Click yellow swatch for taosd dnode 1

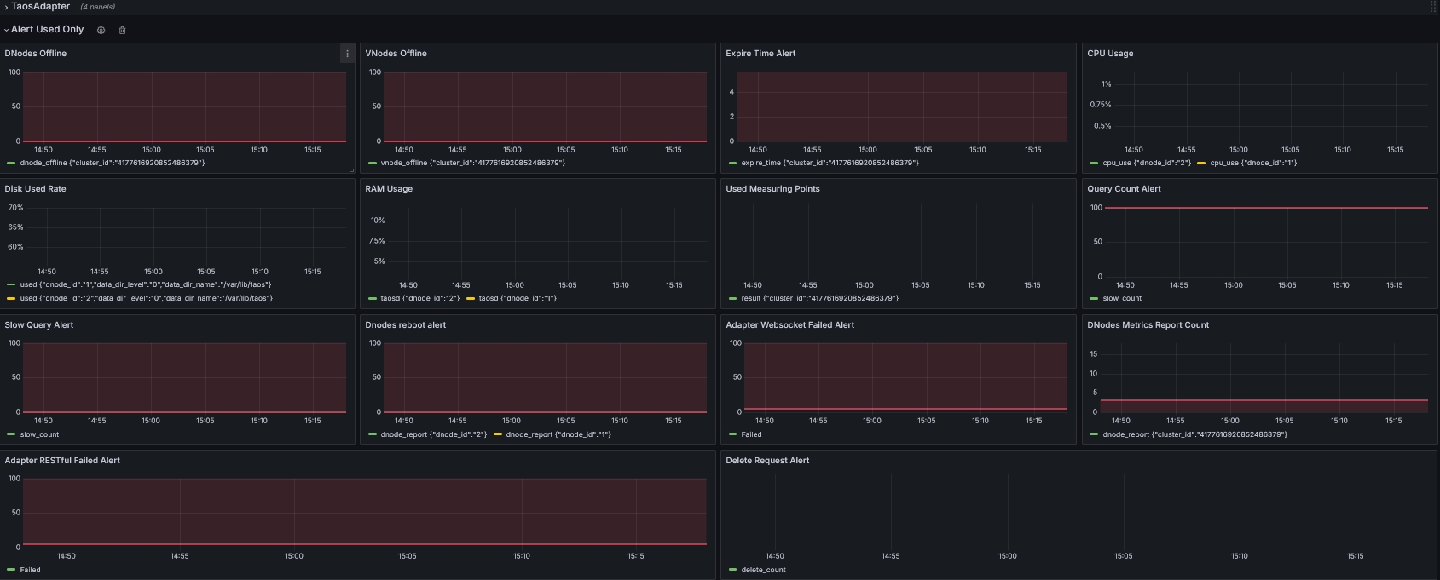click(471, 298)
